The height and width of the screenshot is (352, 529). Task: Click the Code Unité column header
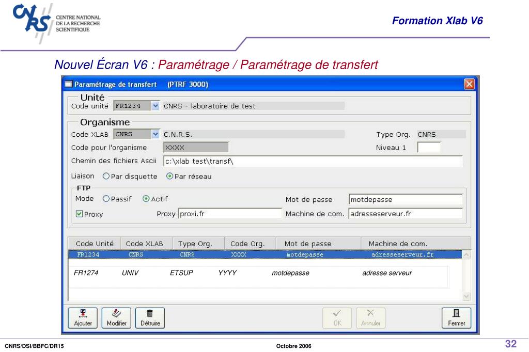pyautogui.click(x=95, y=244)
